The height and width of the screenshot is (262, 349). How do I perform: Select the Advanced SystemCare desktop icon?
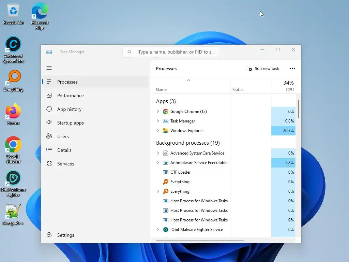click(x=13, y=50)
